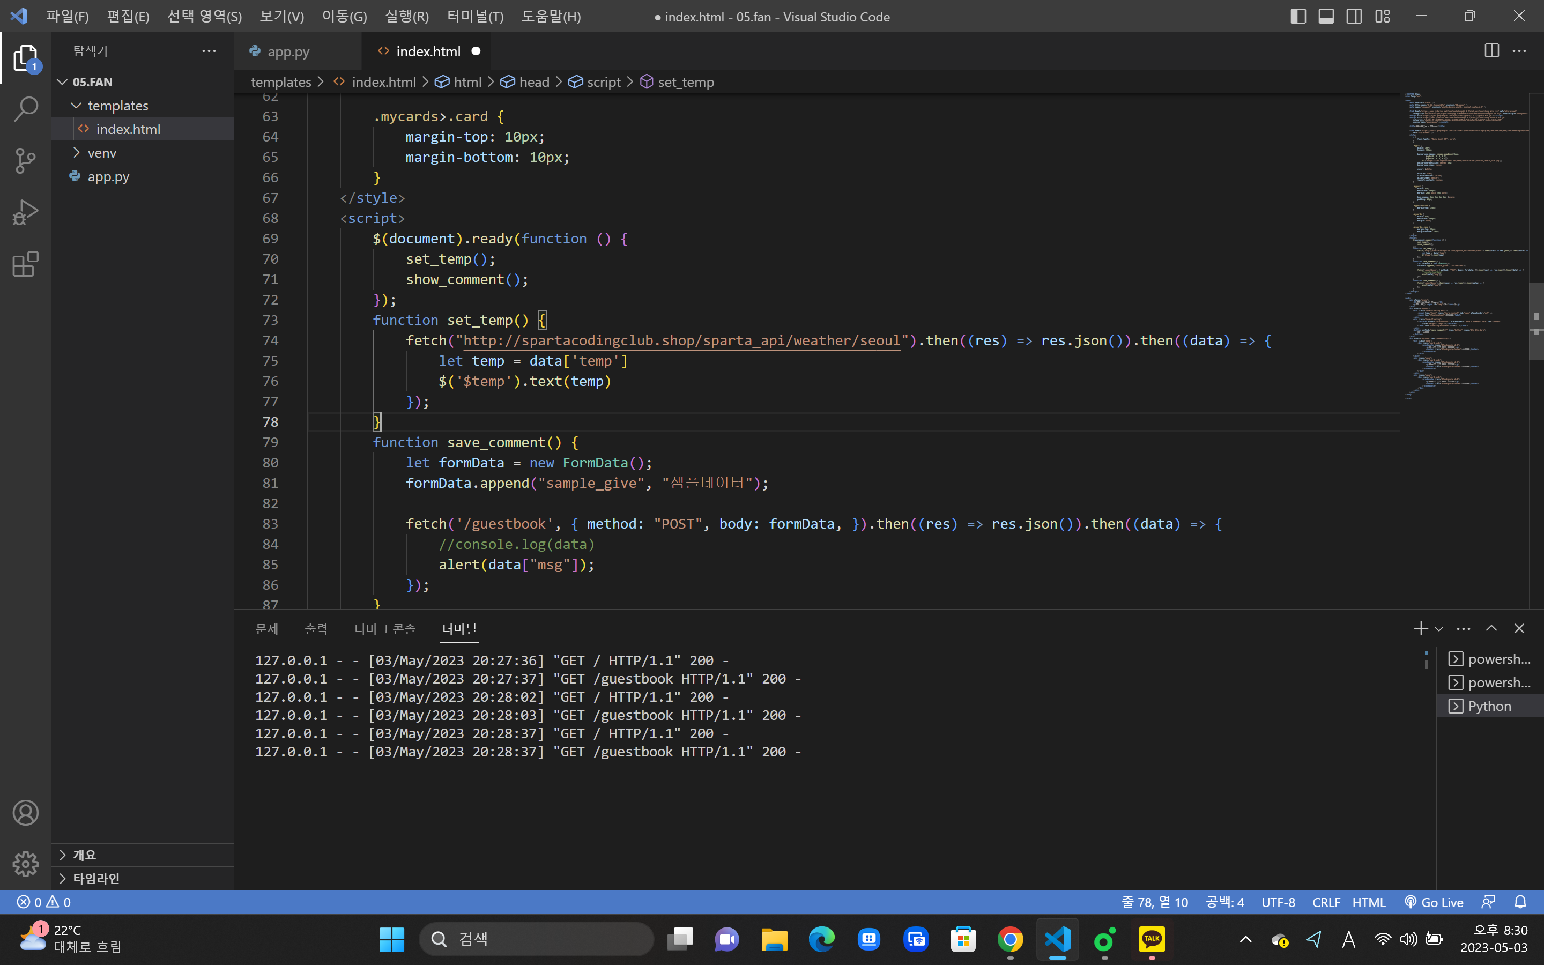Close the terminal panel
Screen dimensions: 1544x965
[1519, 629]
